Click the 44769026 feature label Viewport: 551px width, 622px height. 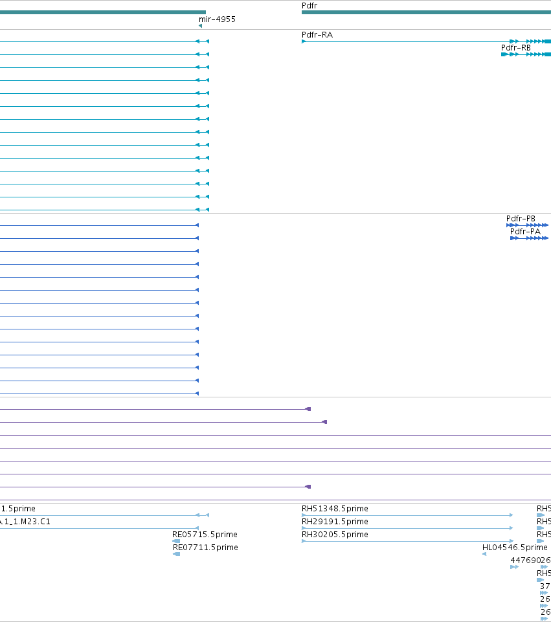coord(530,560)
